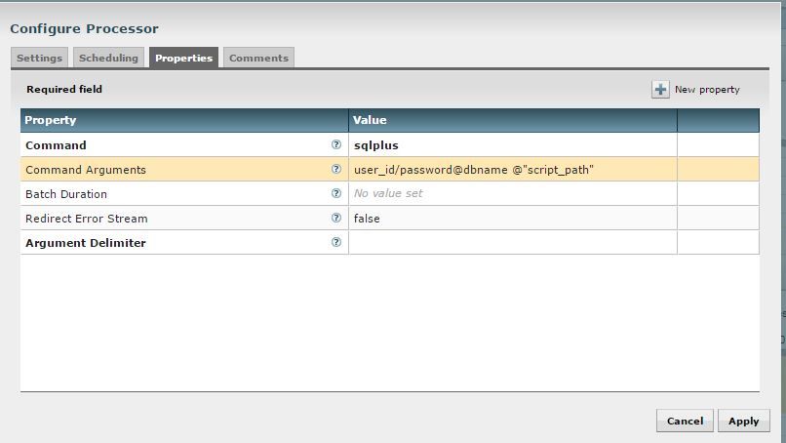Screen dimensions: 786x443
Task: Show help icon for Batch Duration
Action: click(335, 193)
